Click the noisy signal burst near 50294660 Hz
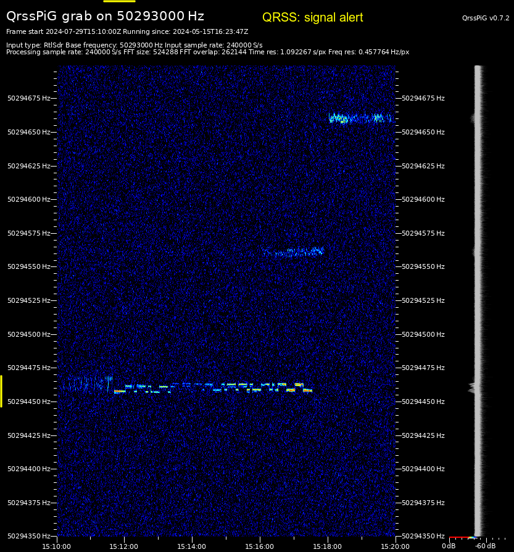This screenshot has width=514, height=552. pos(360,118)
